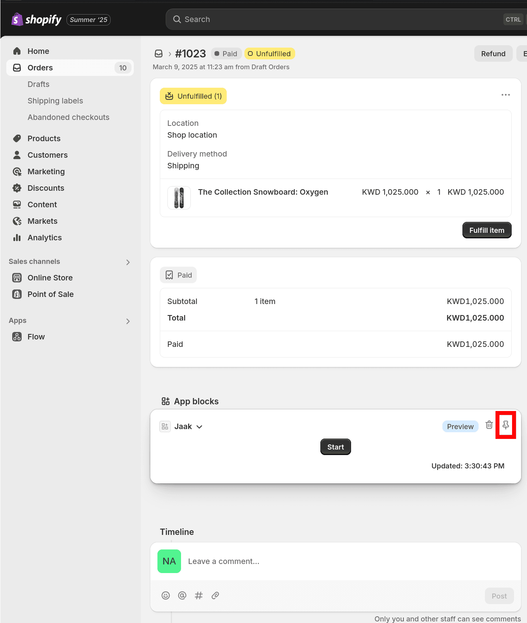
Task: Expand Apps section chevron
Action: (128, 321)
